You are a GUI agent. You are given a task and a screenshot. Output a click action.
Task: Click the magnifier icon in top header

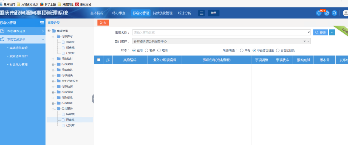tap(334, 13)
